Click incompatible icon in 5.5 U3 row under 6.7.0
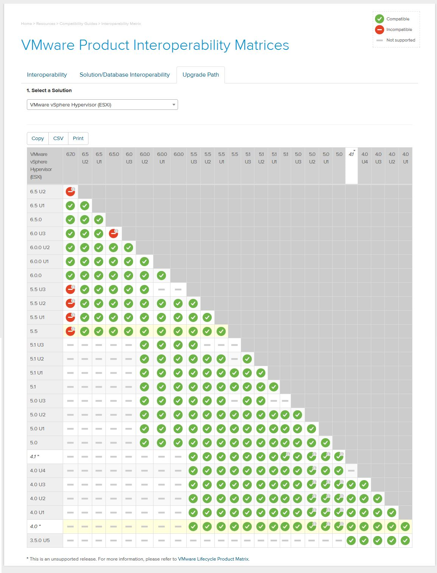The image size is (437, 573). click(70, 290)
